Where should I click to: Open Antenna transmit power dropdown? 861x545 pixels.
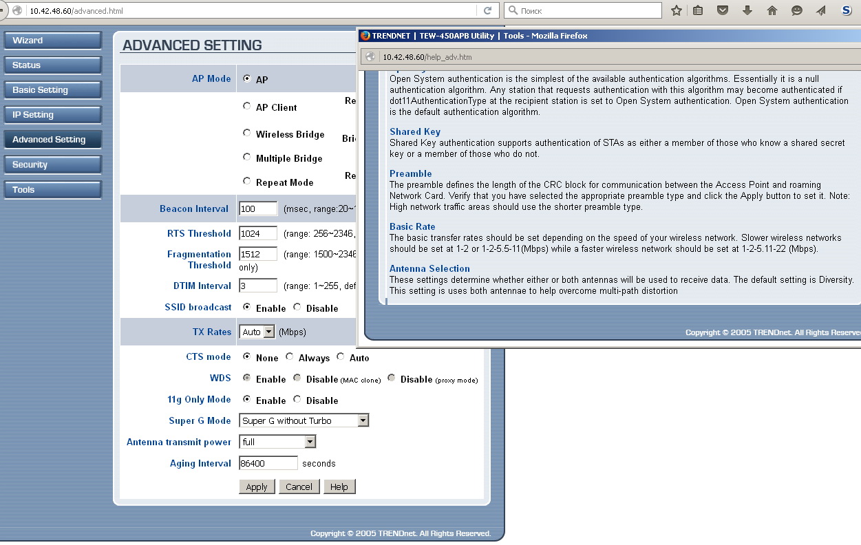(278, 442)
